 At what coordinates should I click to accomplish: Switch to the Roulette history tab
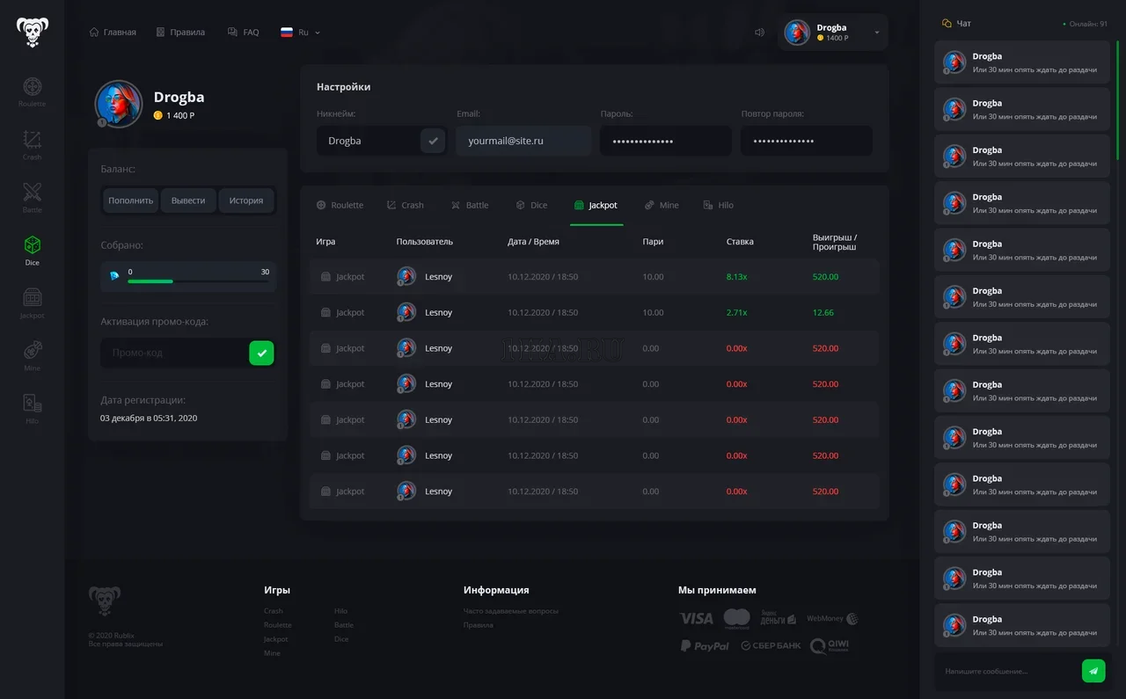point(340,206)
